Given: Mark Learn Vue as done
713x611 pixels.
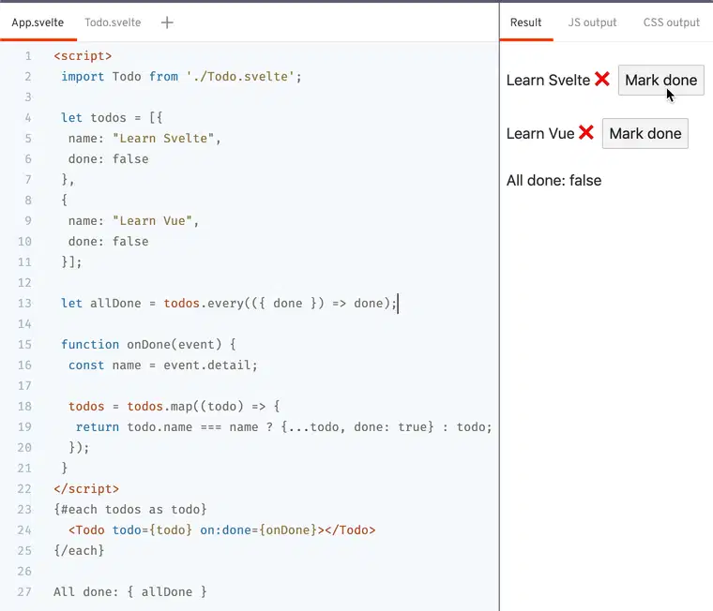Looking at the screenshot, I should click(x=645, y=134).
